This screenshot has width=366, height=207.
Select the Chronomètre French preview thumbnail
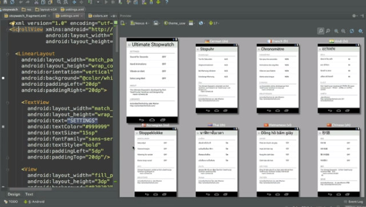pos(277,78)
